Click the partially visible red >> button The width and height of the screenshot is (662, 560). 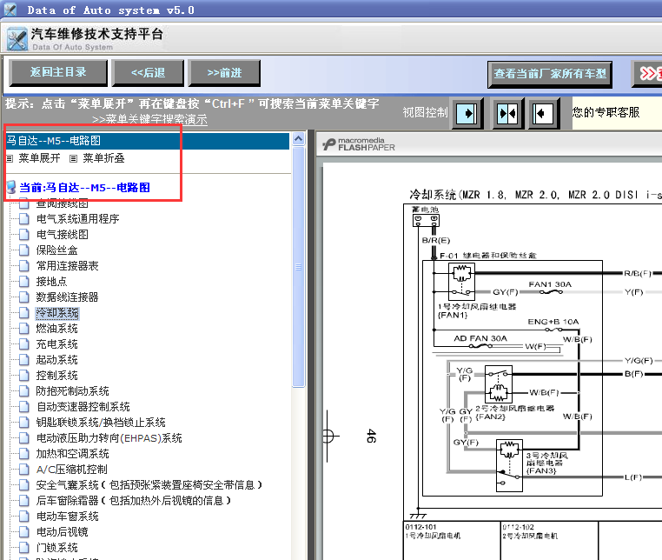[647, 74]
